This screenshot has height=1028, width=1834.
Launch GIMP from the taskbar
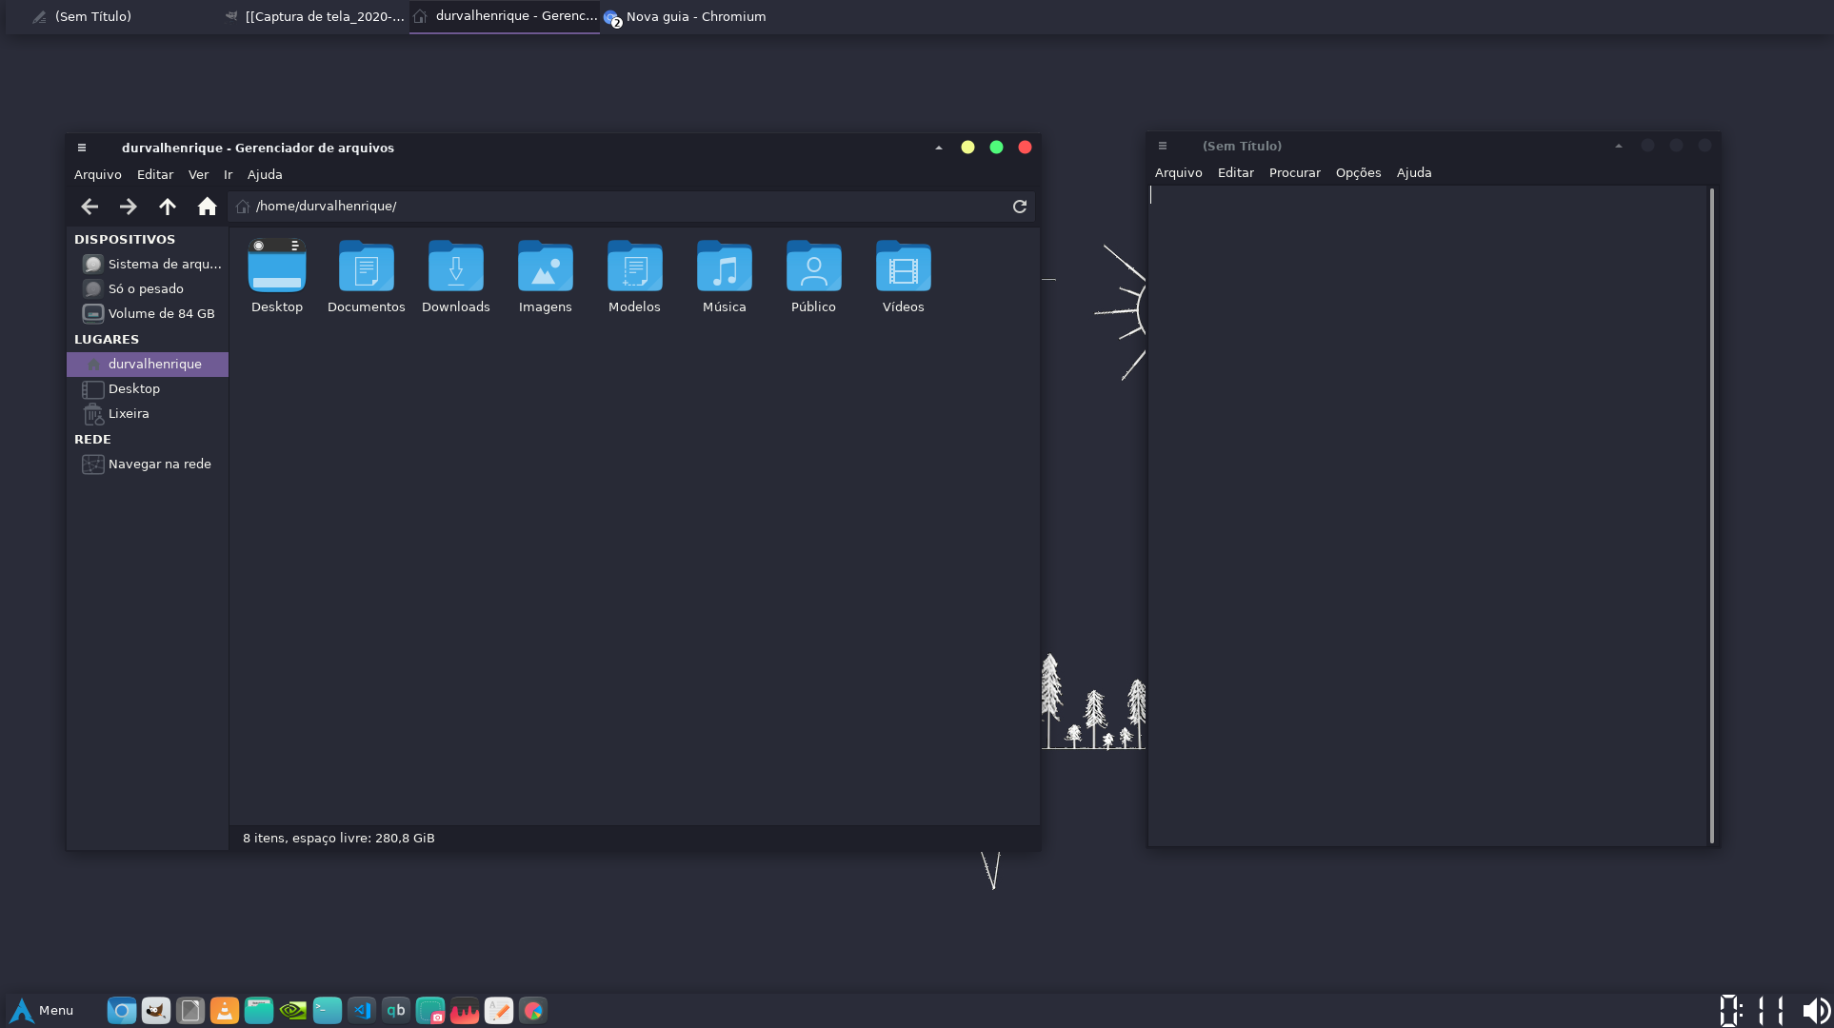155,1010
